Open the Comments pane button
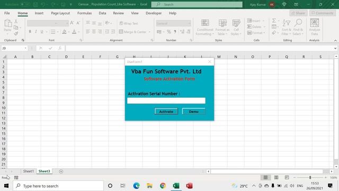The height and width of the screenshot is (191, 339). (323, 13)
